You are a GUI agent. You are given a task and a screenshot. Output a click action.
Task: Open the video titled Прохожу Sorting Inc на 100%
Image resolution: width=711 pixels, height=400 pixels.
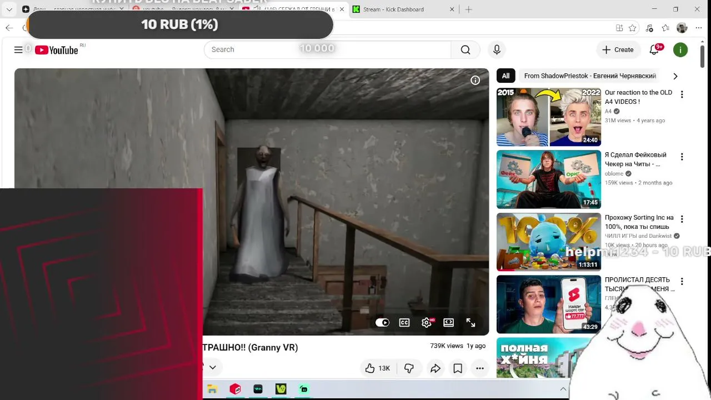tap(639, 222)
